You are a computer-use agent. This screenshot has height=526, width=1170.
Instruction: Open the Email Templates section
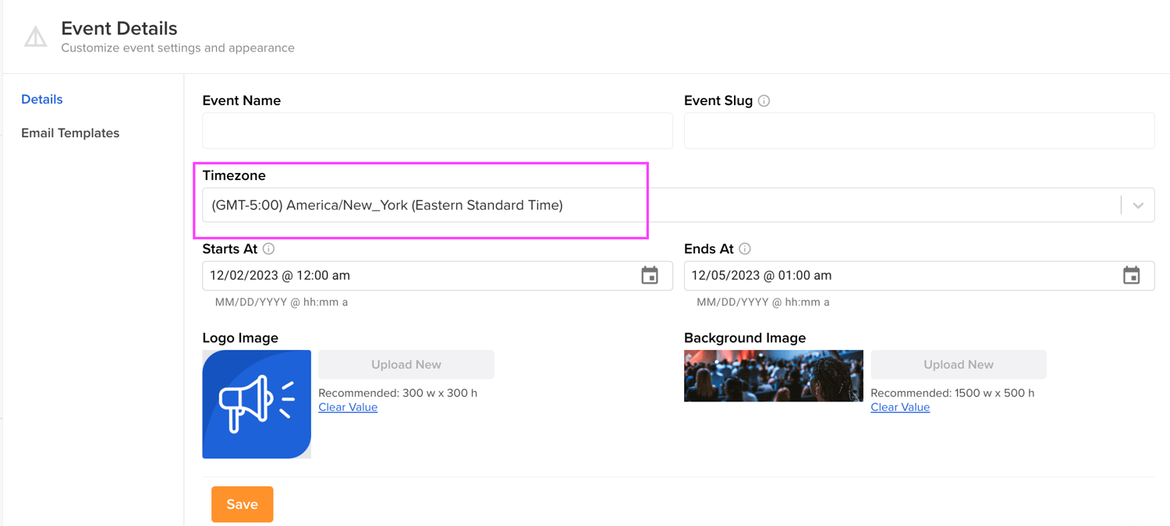tap(70, 132)
